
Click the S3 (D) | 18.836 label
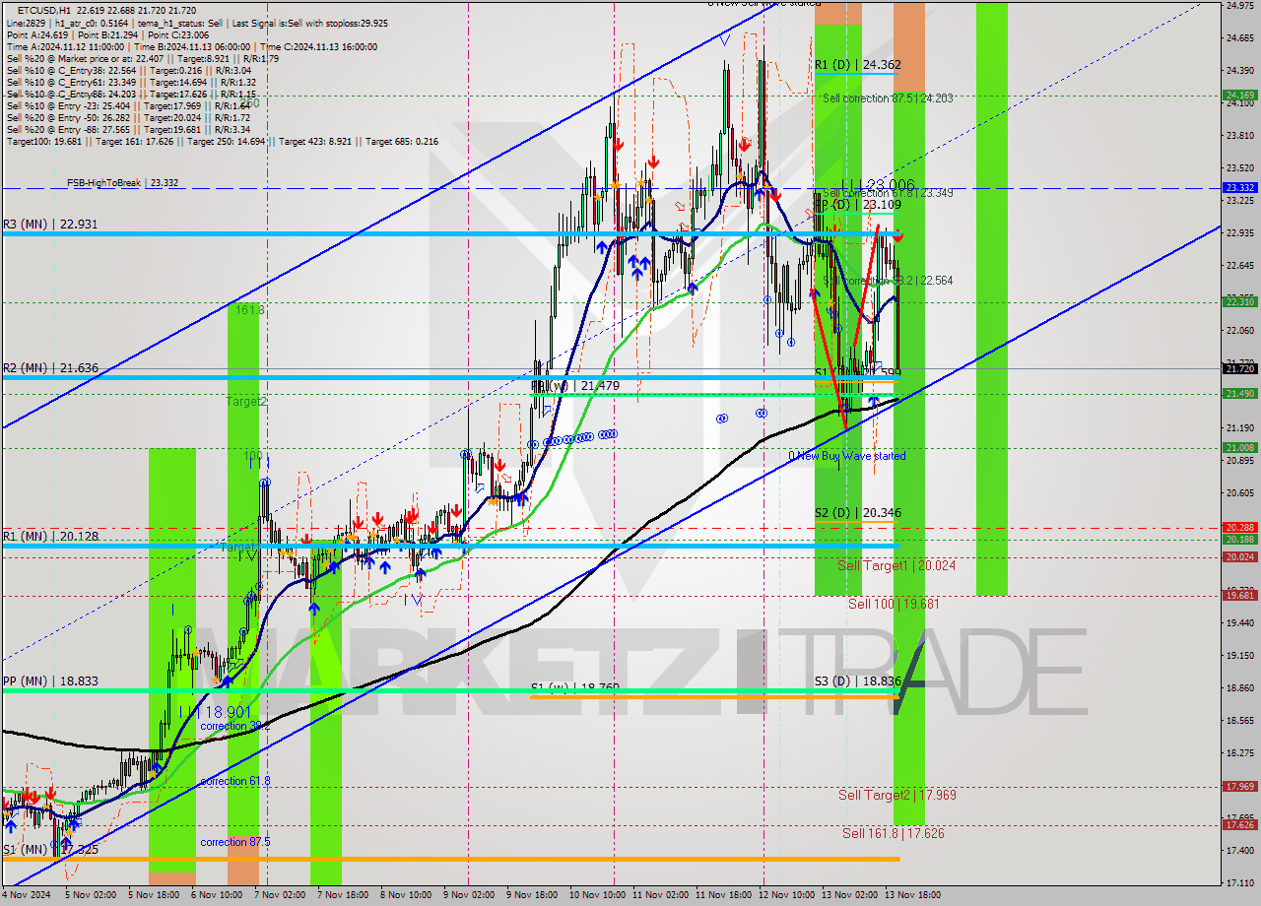click(857, 680)
